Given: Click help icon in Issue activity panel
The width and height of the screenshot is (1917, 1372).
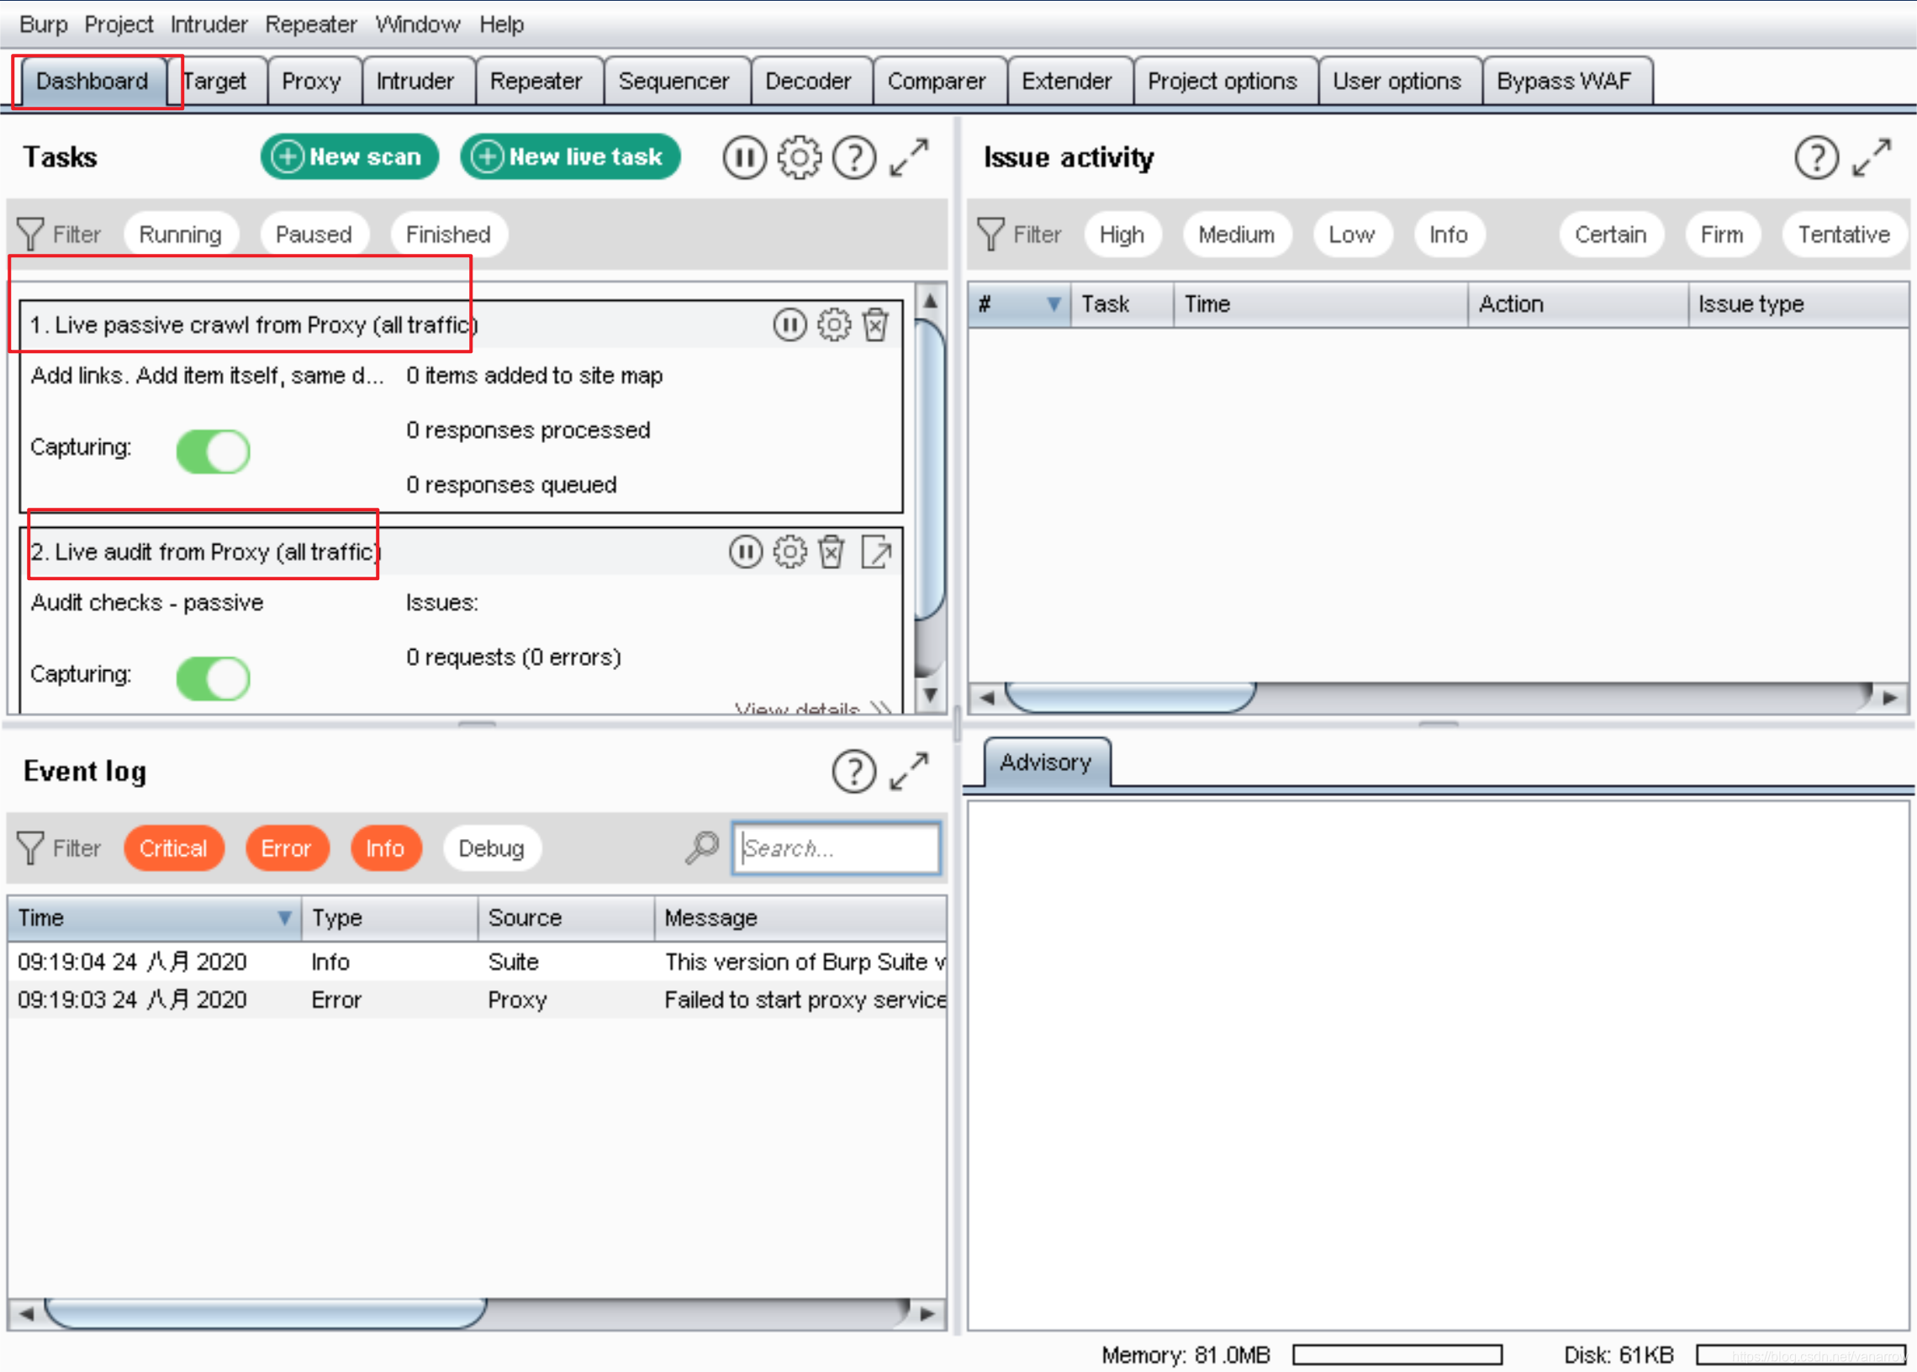Looking at the screenshot, I should [1815, 157].
